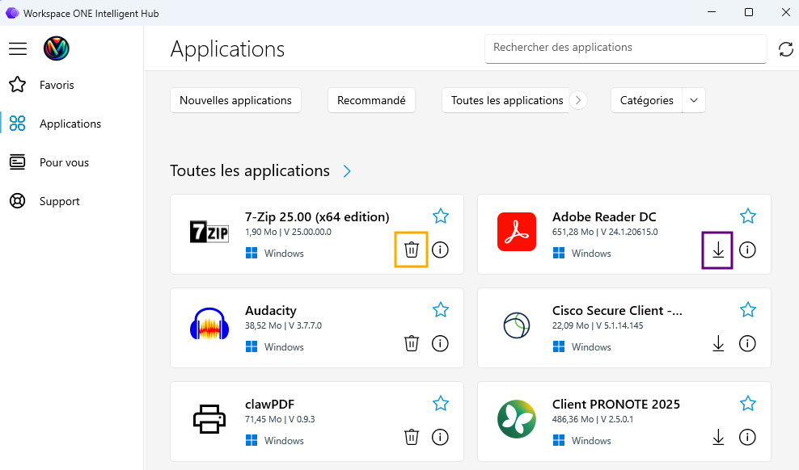799x470 pixels.
Task: Add clawPDF to favorites with star
Action: pos(441,403)
